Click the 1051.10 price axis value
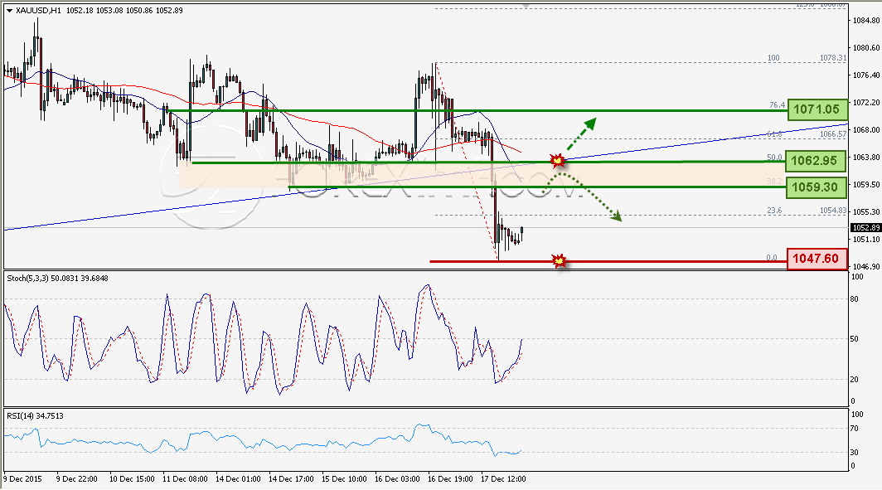The image size is (882, 490). tap(866, 239)
